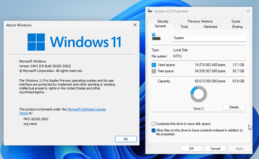259x159 pixels.
Task: Open the Security tab
Action: click(x=163, y=21)
